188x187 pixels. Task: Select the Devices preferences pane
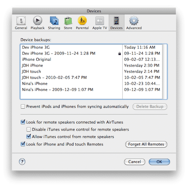tap(116, 23)
